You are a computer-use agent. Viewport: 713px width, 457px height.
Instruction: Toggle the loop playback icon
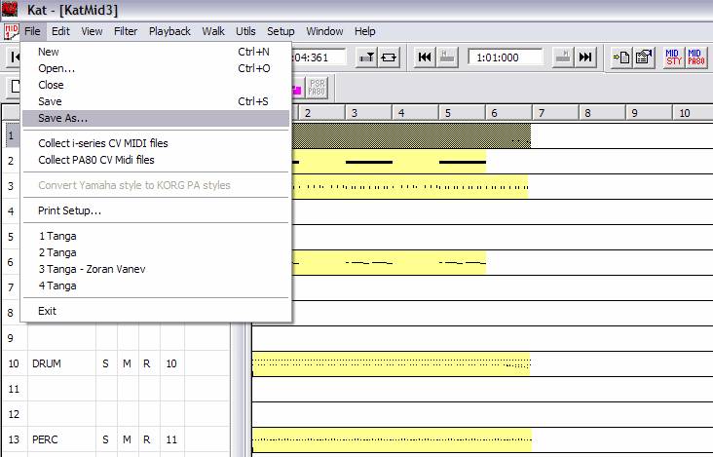(x=389, y=57)
